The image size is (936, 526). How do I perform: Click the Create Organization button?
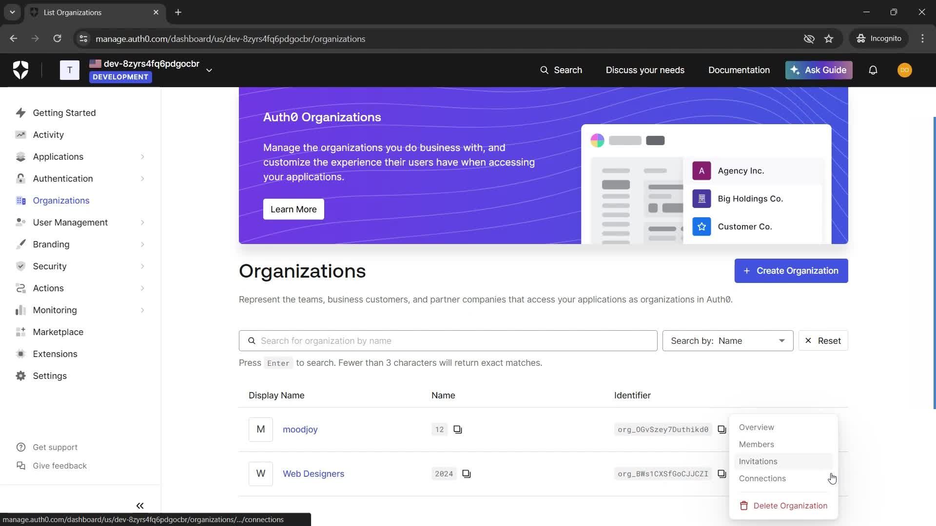click(791, 271)
